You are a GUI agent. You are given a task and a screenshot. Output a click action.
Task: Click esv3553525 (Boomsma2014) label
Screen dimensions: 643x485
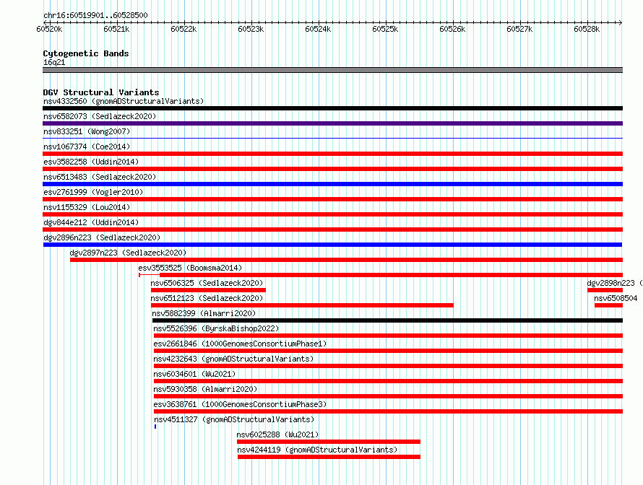click(190, 268)
